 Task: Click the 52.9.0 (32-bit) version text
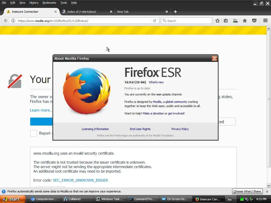[135, 82]
